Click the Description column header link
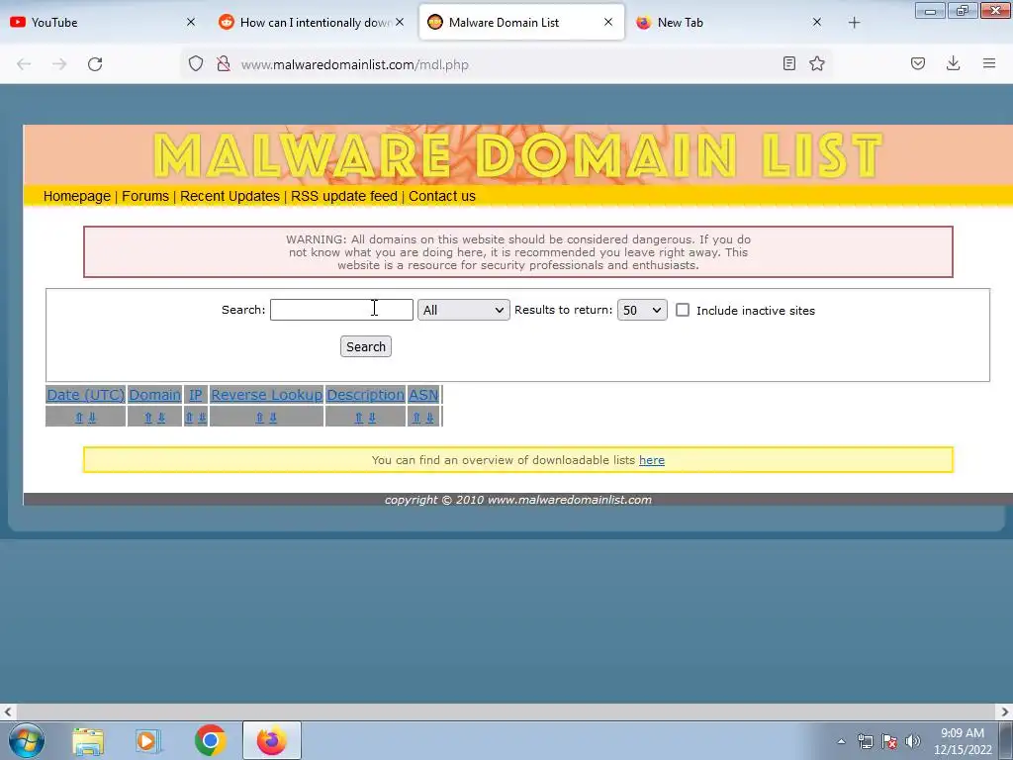 pyautogui.click(x=366, y=395)
